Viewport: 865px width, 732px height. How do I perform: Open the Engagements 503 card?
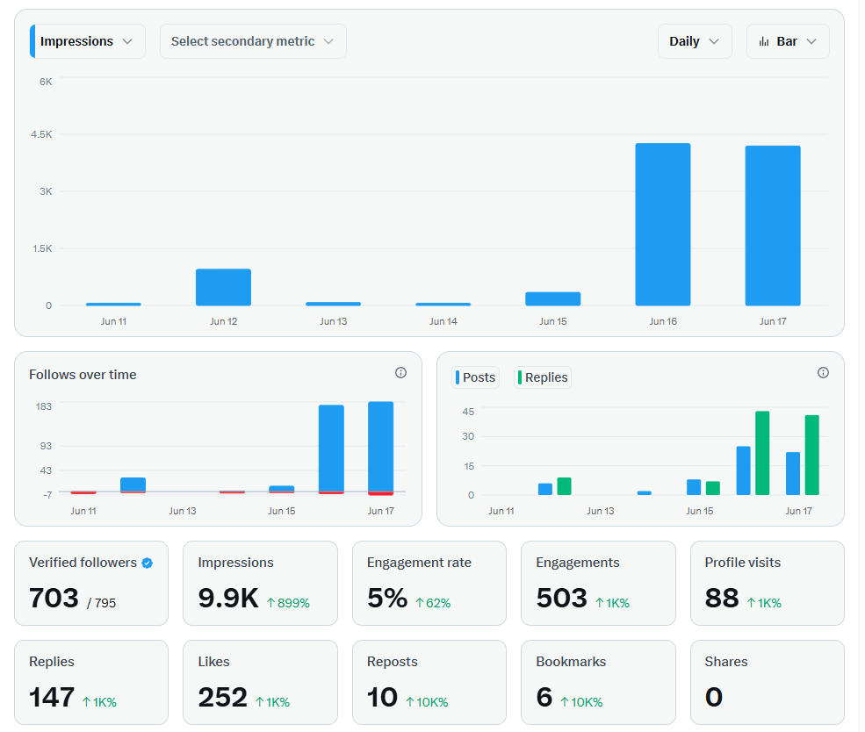599,583
